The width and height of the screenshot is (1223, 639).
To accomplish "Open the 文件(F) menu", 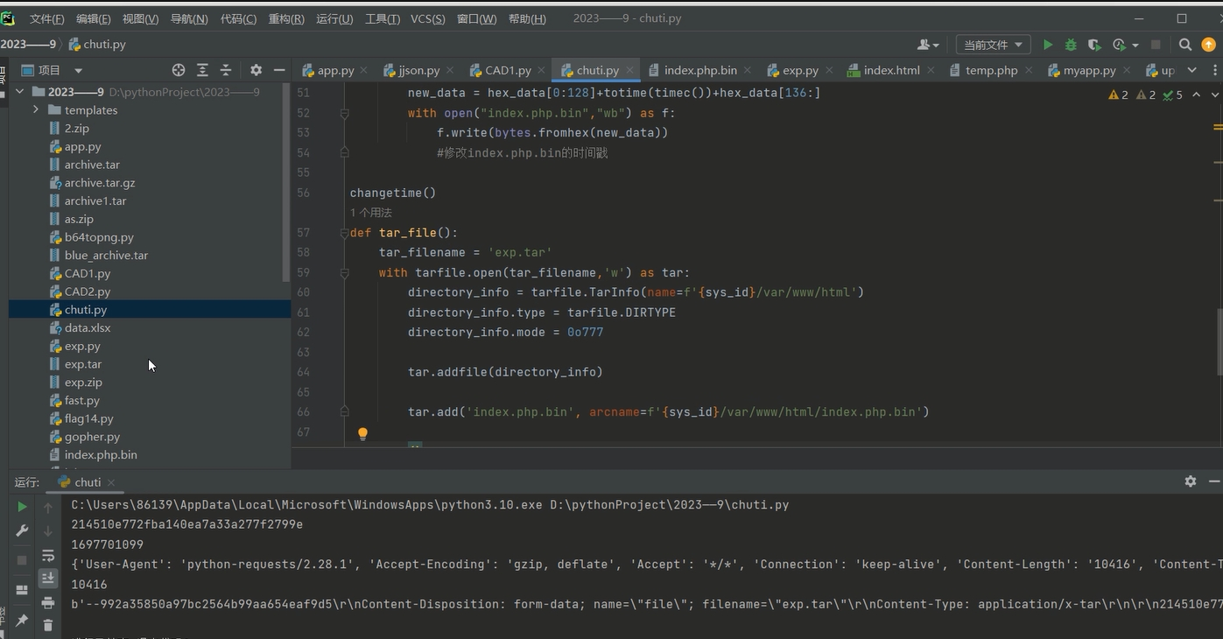I will click(x=47, y=18).
